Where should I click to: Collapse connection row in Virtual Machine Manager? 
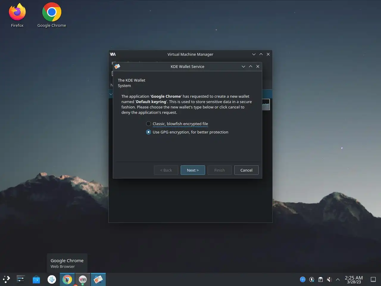[x=111, y=94]
